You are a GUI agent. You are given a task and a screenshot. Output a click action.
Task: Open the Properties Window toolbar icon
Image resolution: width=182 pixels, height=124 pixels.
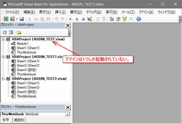[118, 19]
